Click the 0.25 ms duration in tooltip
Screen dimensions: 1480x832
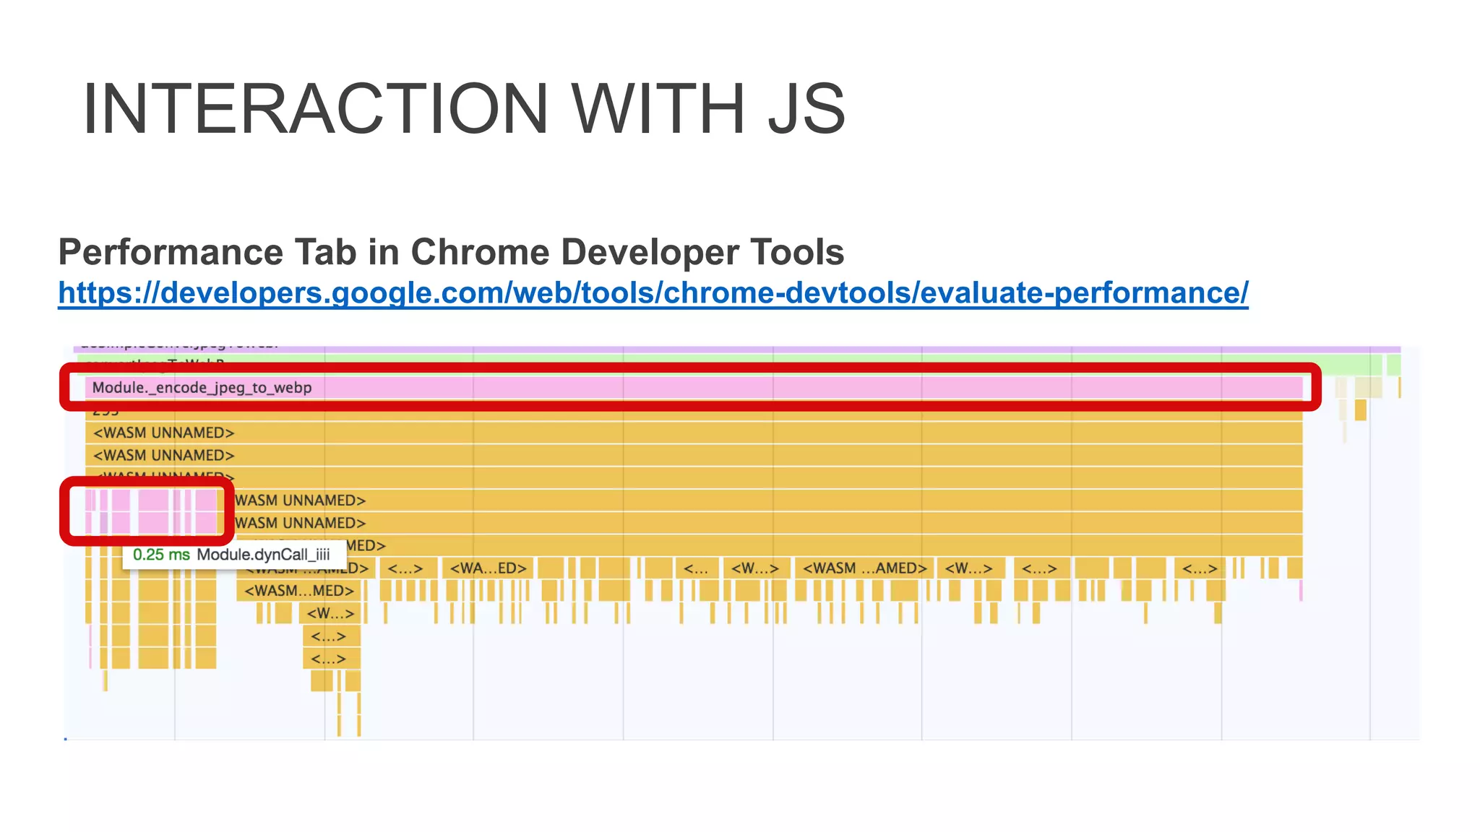point(160,555)
